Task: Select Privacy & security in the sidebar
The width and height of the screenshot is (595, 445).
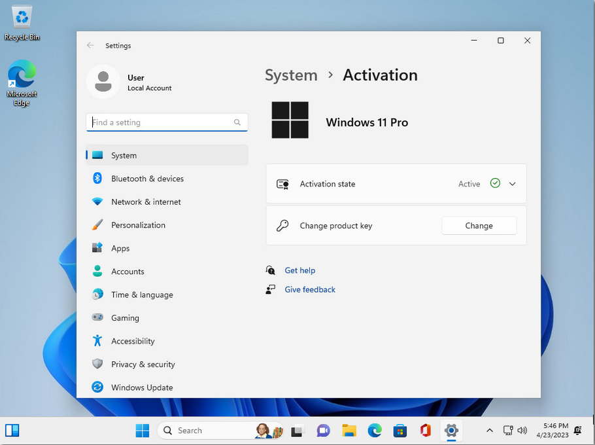Action: [x=167, y=364]
